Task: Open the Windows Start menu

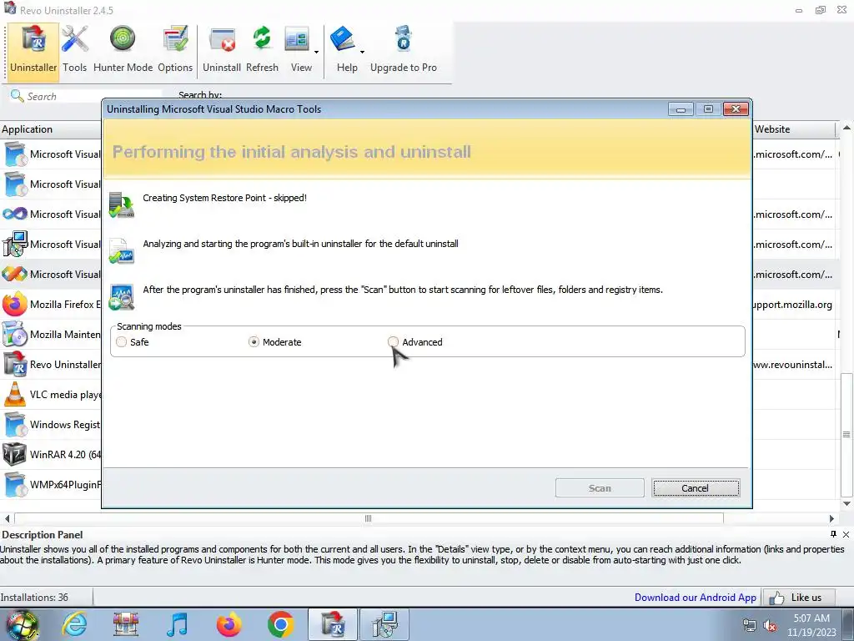Action: (22, 624)
